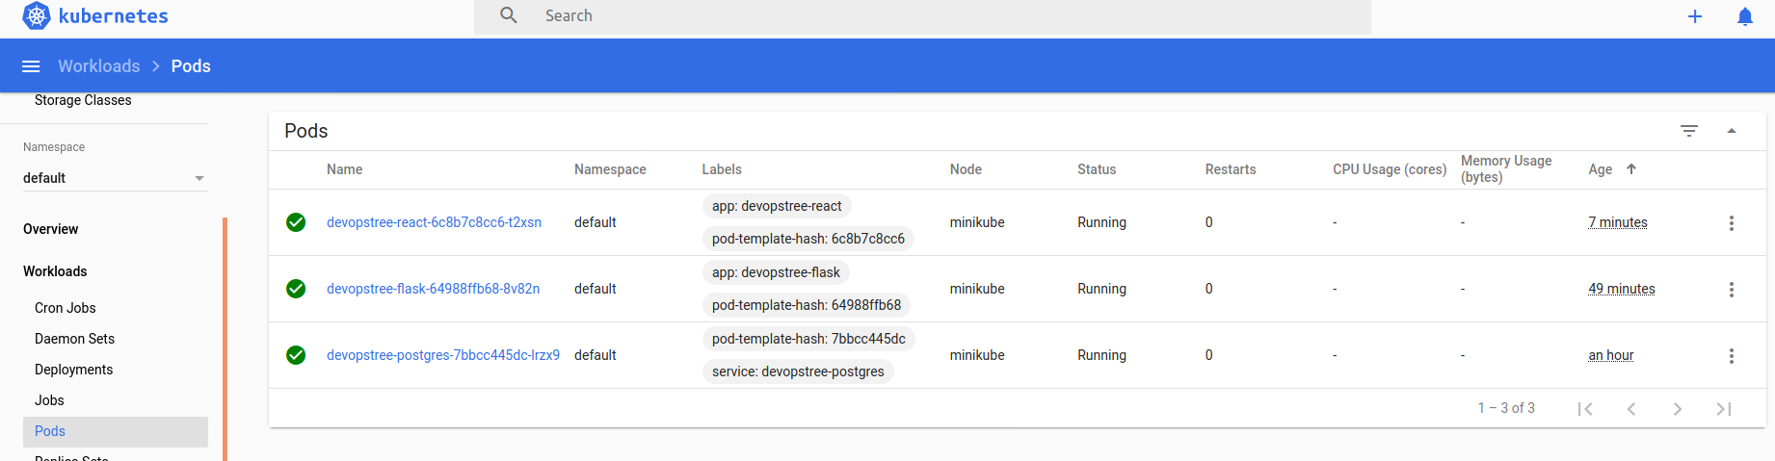Open Workloads section in sidebar
The width and height of the screenshot is (1775, 461).
(x=55, y=271)
